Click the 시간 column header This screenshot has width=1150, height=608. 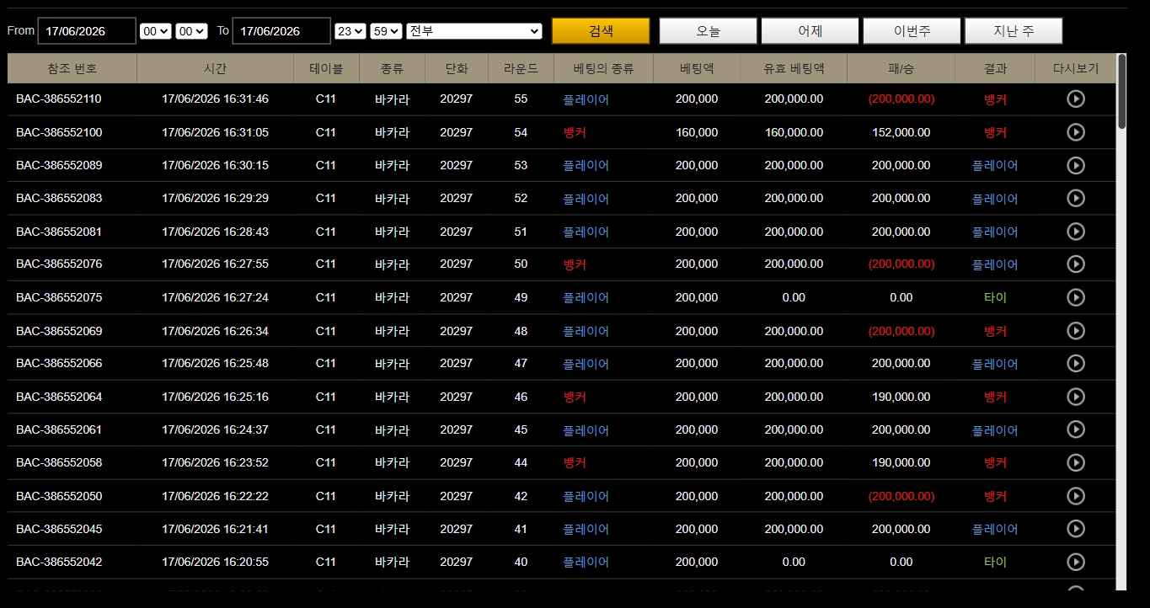[x=215, y=68]
